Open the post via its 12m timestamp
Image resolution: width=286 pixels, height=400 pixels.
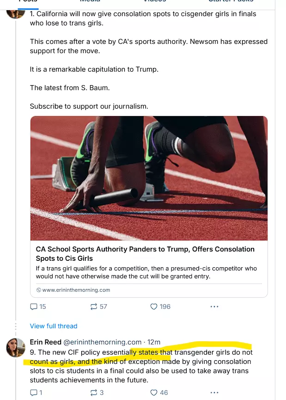pyautogui.click(x=154, y=342)
